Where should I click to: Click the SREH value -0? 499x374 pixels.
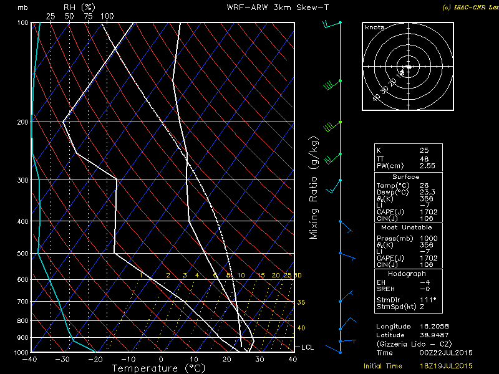point(425,289)
